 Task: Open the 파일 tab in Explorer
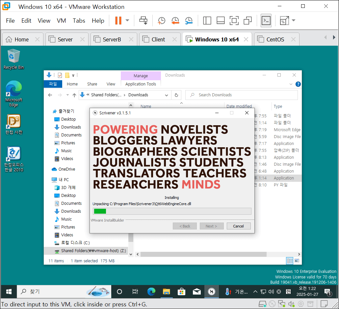(53, 84)
